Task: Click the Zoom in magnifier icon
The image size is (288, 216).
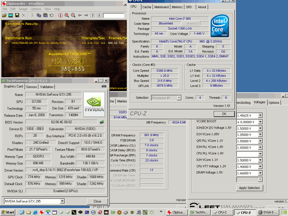Action: 67,15
